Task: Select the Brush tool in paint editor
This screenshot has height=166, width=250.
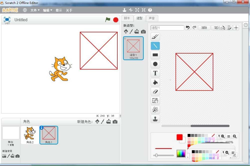Action: (x=155, y=37)
